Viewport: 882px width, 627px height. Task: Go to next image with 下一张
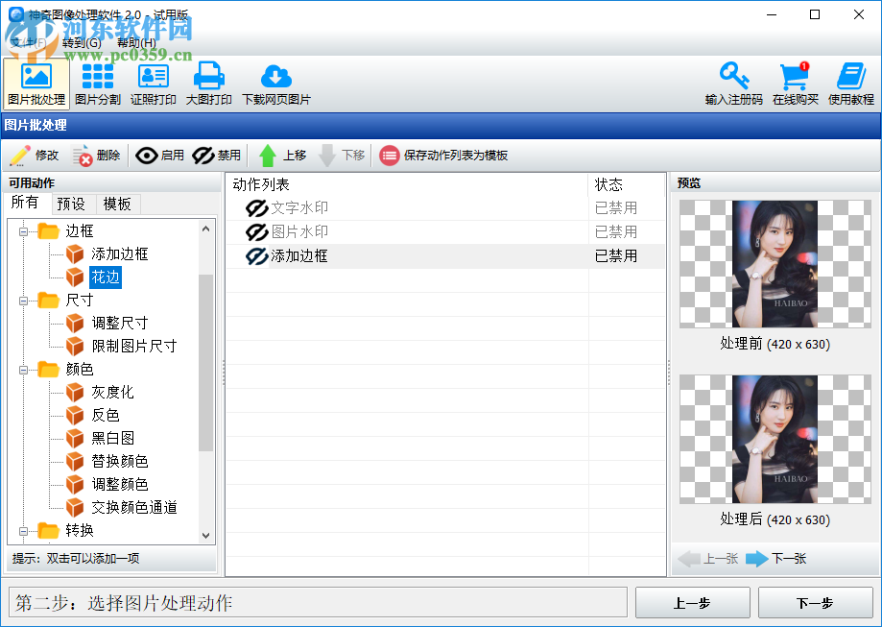776,559
